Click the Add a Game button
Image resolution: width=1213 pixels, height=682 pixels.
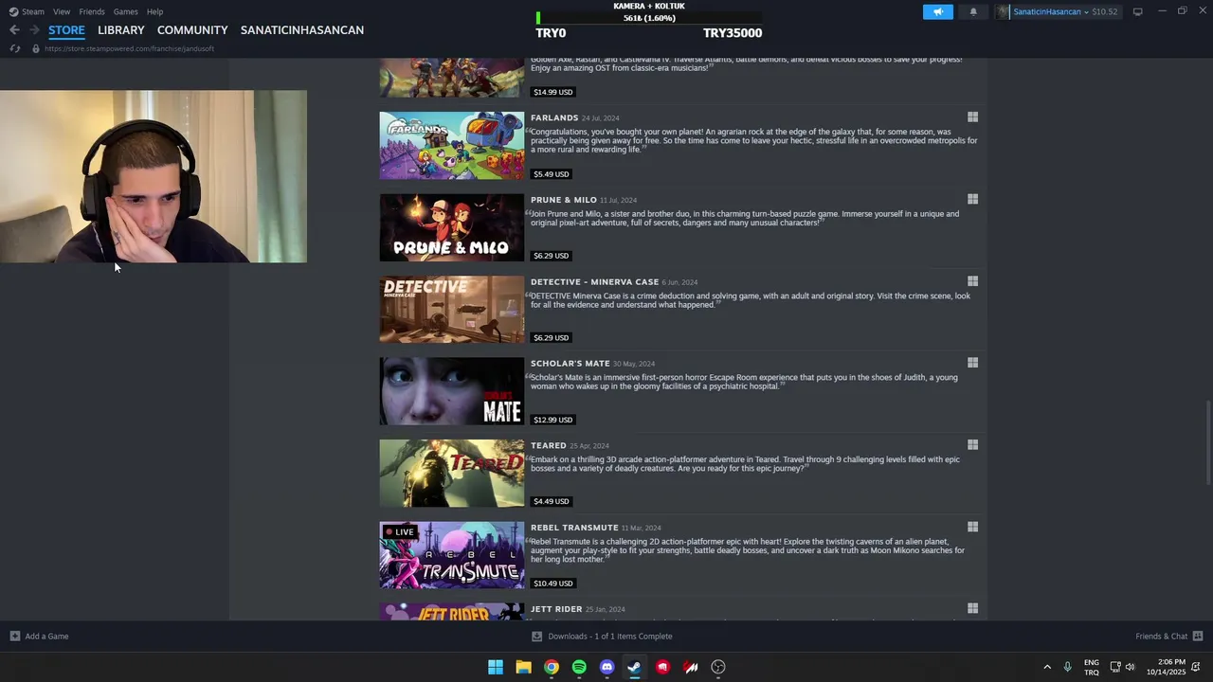point(39,637)
